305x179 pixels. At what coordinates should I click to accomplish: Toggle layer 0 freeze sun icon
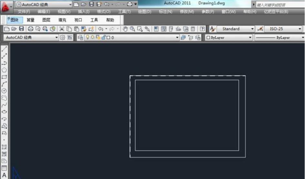(92, 37)
